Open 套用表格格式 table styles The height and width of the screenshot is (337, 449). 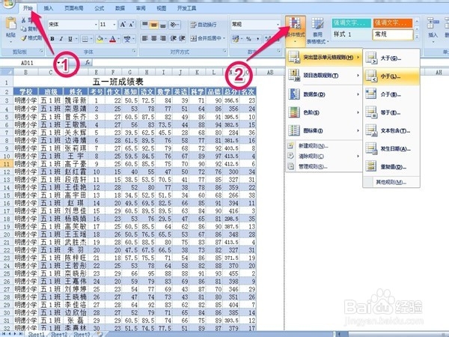click(317, 30)
